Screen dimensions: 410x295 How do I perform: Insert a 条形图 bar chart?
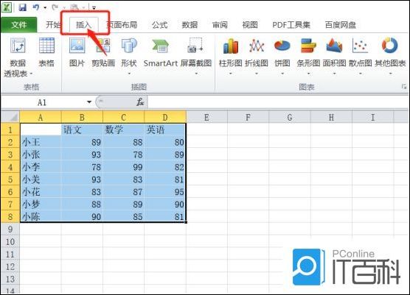(308, 52)
